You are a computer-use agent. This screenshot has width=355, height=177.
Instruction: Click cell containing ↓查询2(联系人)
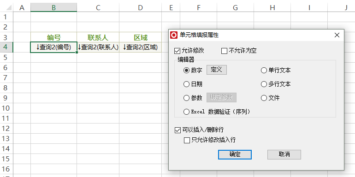click(x=98, y=47)
